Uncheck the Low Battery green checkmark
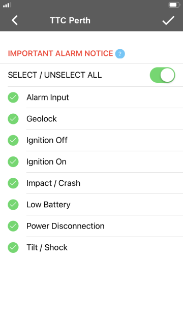The width and height of the screenshot is (183, 325). point(13,205)
